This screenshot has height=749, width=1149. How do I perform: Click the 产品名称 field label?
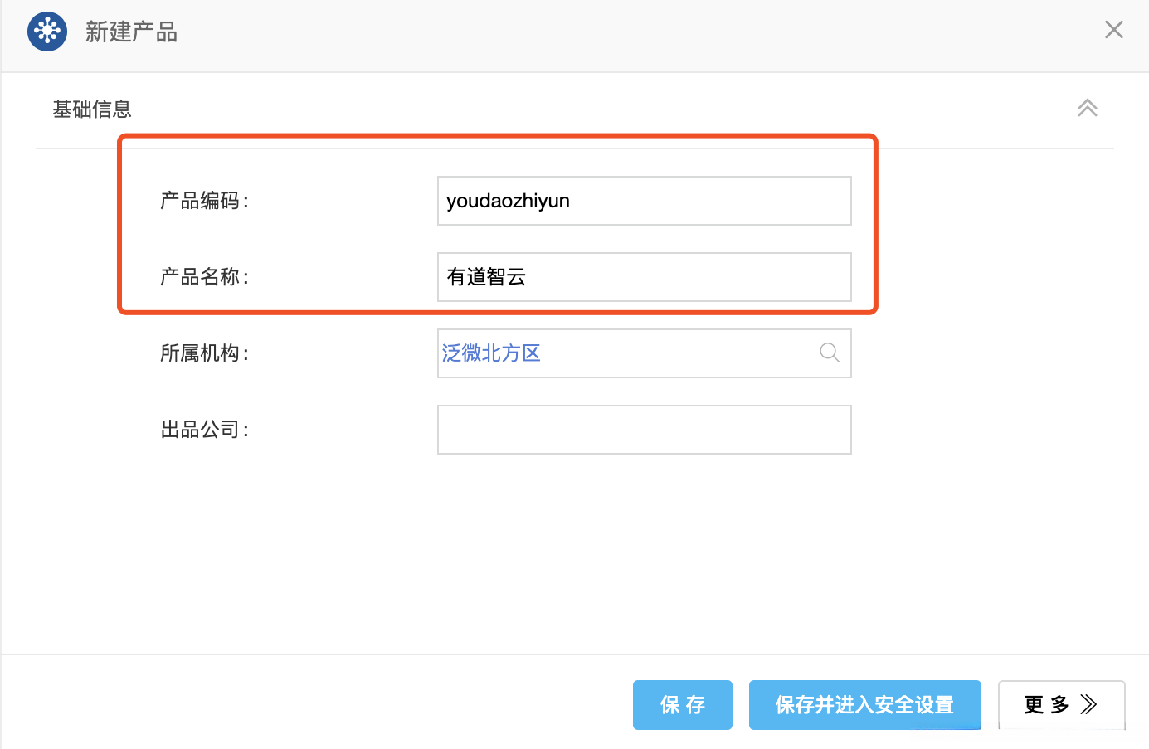[x=204, y=277]
